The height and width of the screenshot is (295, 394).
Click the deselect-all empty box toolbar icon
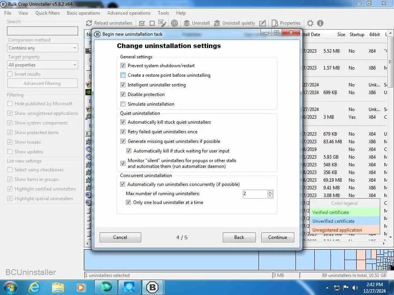(x=152, y=23)
